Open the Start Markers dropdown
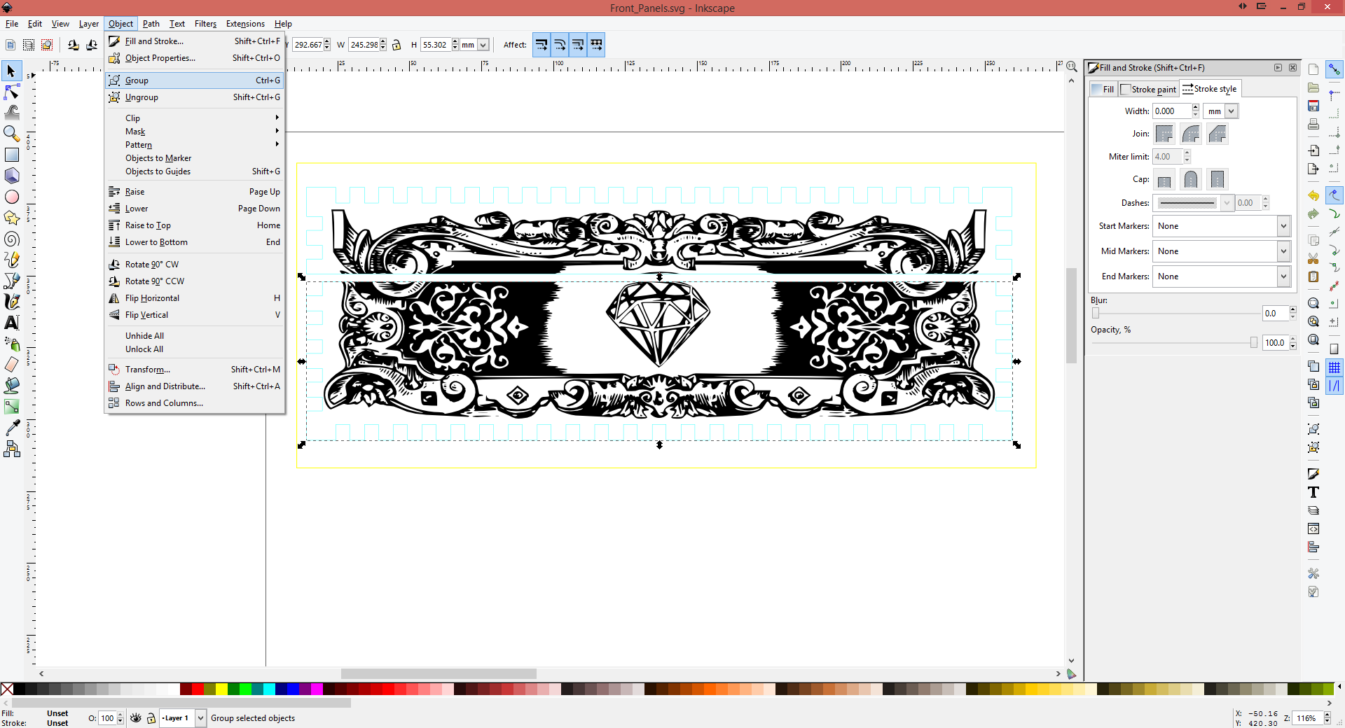The height and width of the screenshot is (728, 1345). pos(1222,226)
